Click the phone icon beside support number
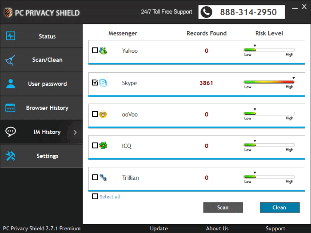This screenshot has width=311, height=233. pos(206,12)
